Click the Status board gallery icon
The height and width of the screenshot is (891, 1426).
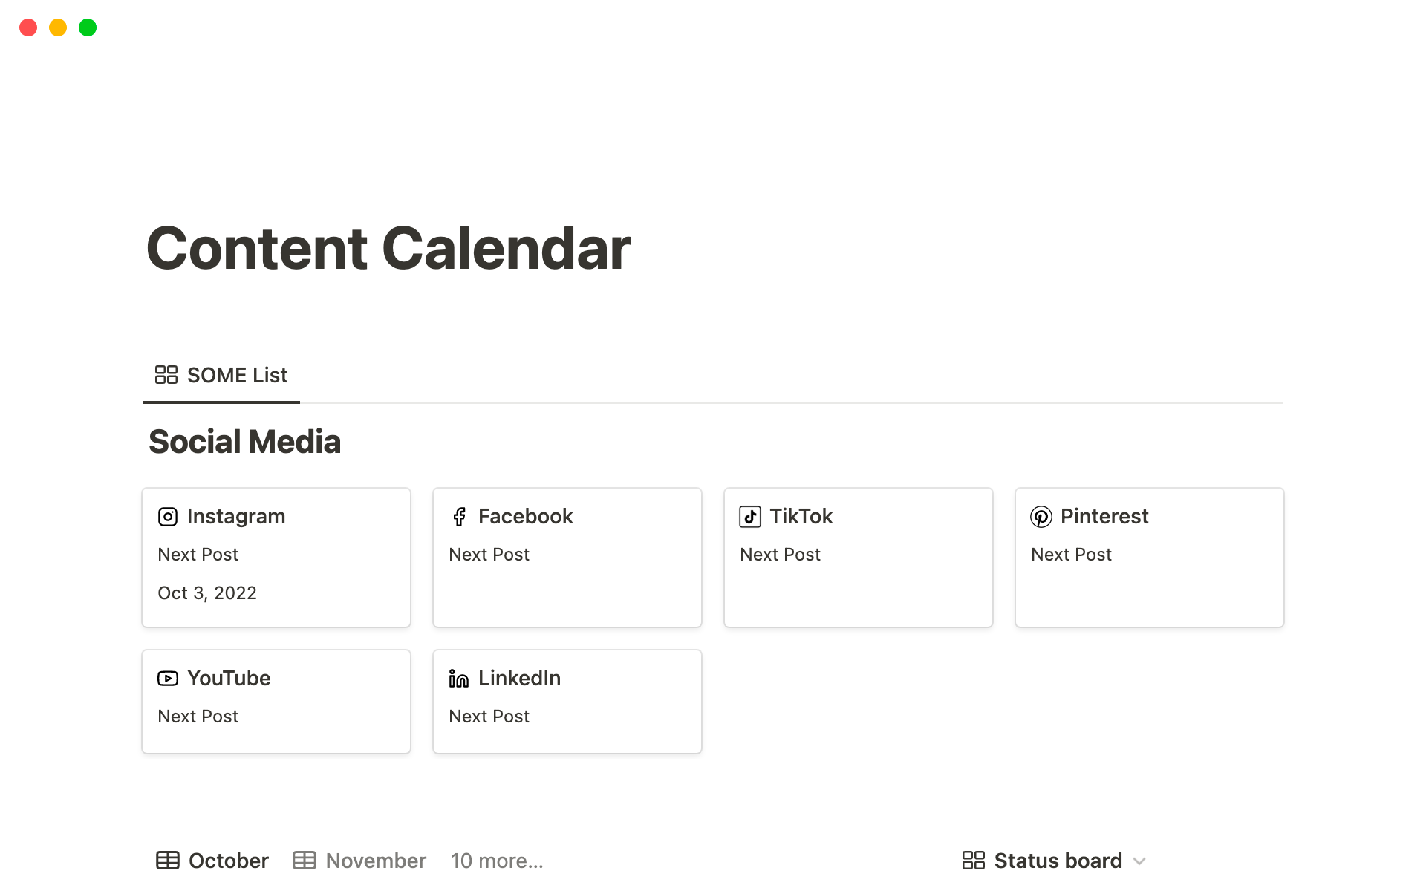tap(973, 861)
